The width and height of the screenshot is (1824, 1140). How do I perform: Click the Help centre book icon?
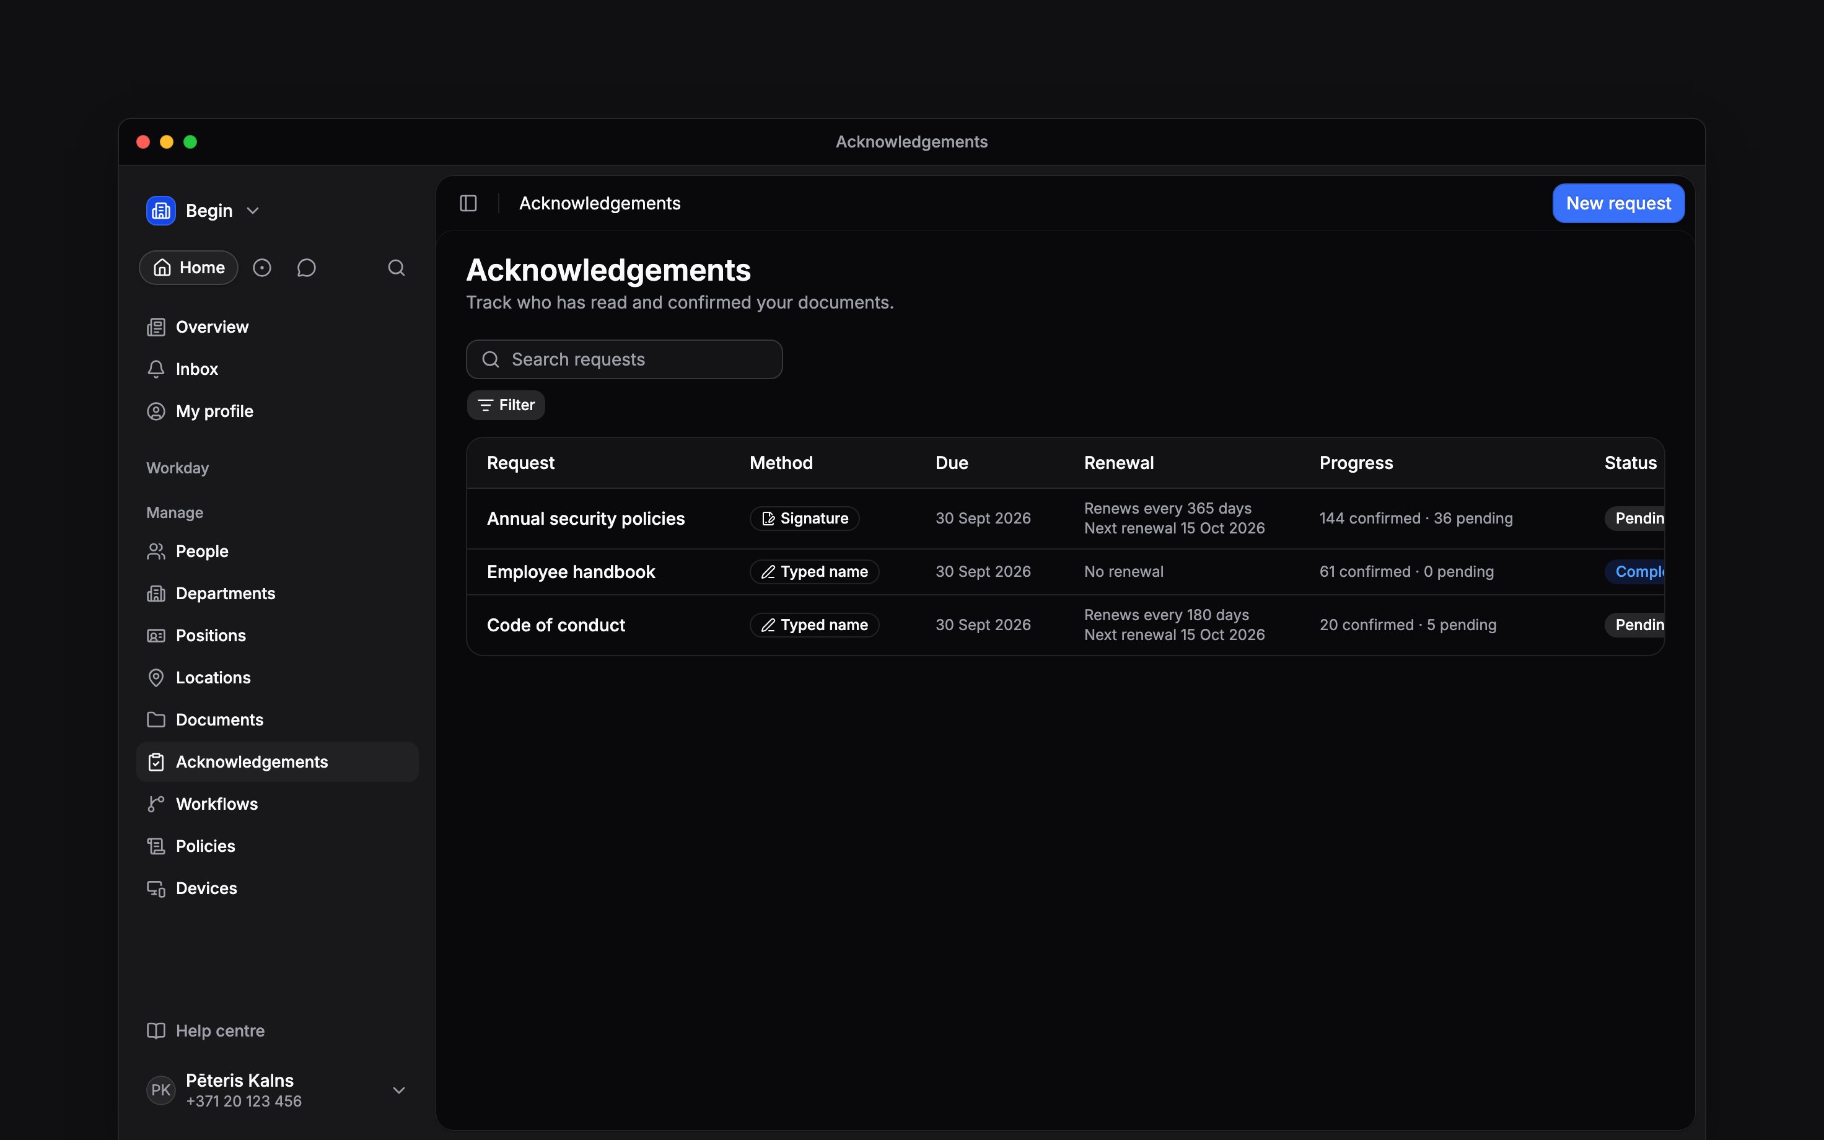[156, 1031]
